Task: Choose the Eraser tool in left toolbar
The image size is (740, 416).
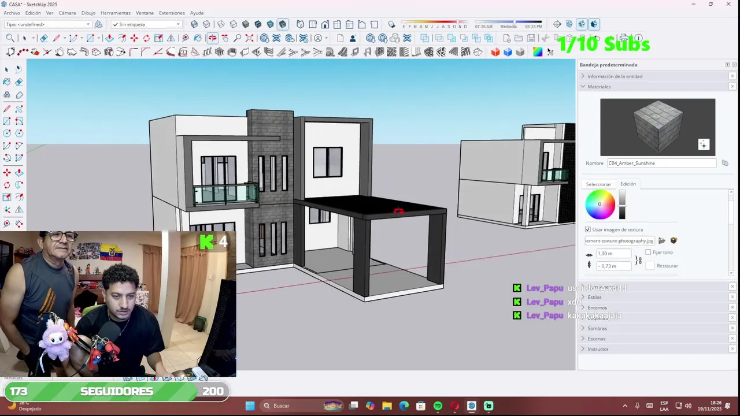Action: click(x=19, y=81)
